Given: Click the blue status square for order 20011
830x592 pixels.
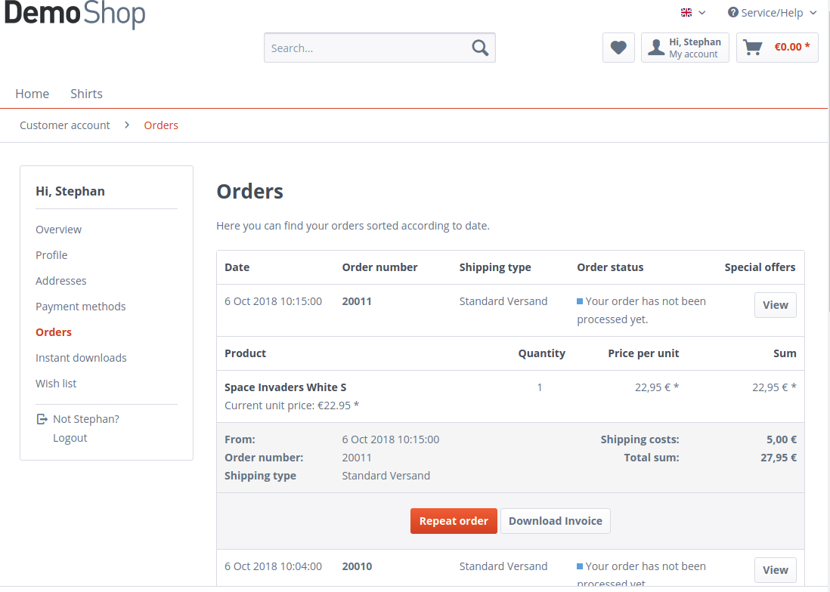Looking at the screenshot, I should (x=580, y=301).
